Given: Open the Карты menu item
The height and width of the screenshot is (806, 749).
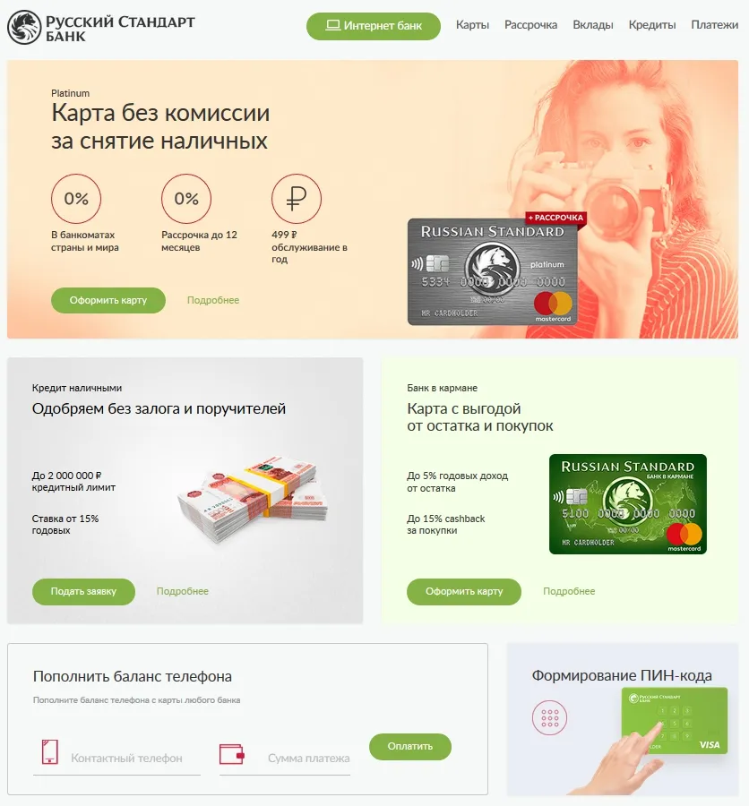Looking at the screenshot, I should [472, 25].
